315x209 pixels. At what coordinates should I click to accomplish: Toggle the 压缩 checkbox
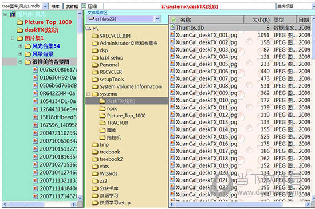pos(84,6)
